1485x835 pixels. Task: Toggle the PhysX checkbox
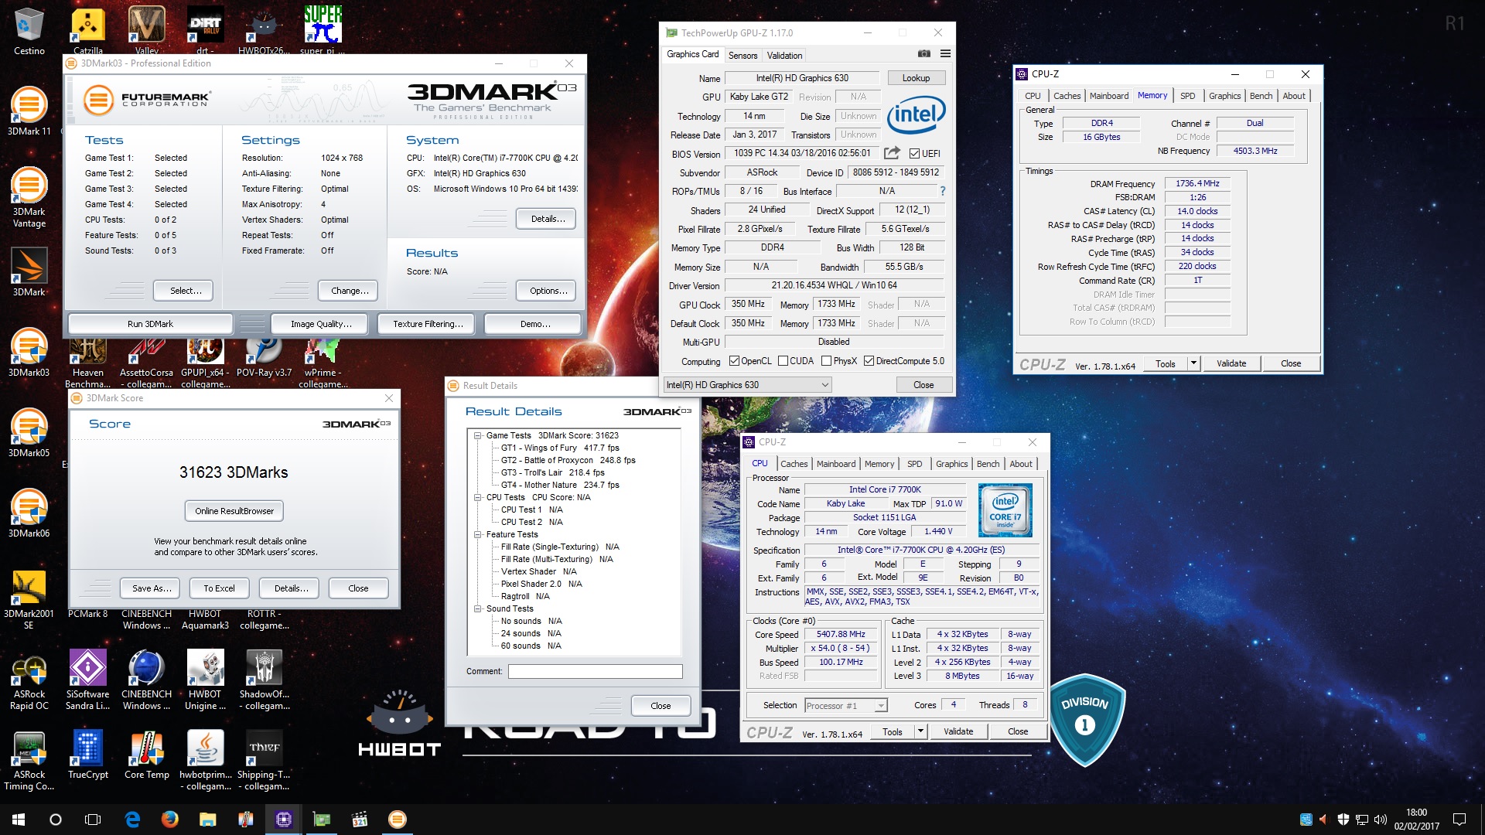coord(826,361)
